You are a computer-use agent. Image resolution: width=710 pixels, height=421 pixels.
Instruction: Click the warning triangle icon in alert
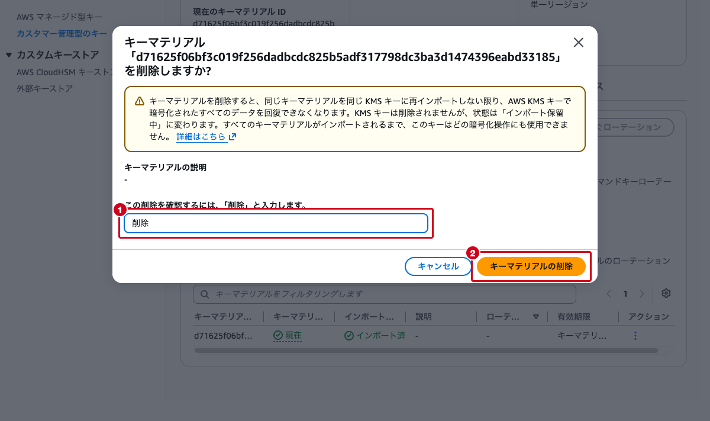pos(139,101)
